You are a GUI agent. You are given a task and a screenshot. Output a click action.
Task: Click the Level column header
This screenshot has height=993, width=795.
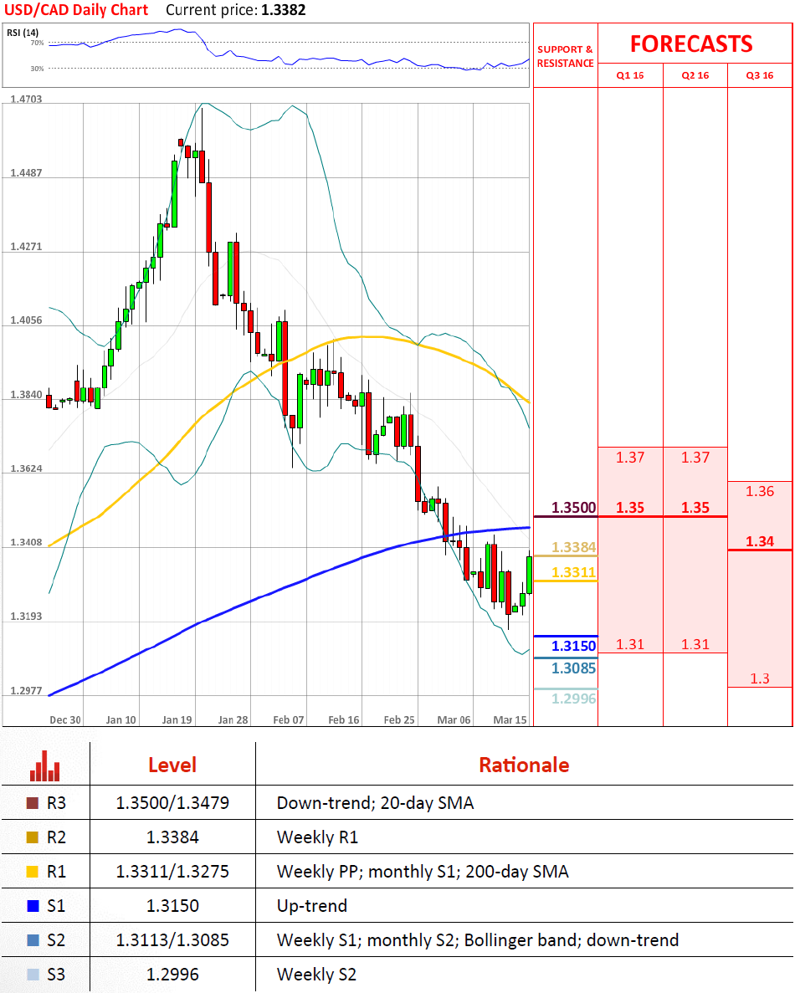[x=172, y=765]
